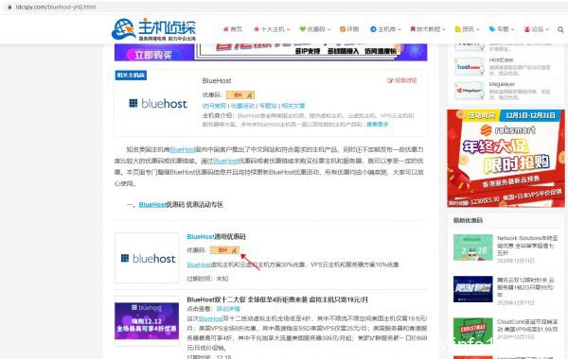The width and height of the screenshot is (568, 359).
Task: Click the BlueHost title in host info card
Action: pyautogui.click(x=217, y=81)
